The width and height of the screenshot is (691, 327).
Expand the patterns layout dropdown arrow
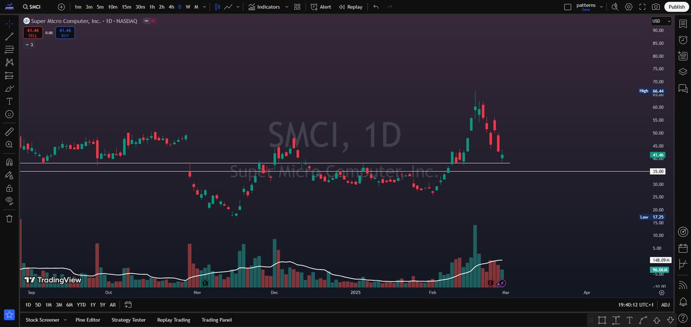pos(602,7)
